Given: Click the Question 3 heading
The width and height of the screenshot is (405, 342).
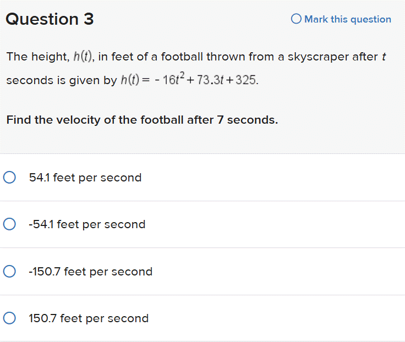Looking at the screenshot, I should 50,19.
